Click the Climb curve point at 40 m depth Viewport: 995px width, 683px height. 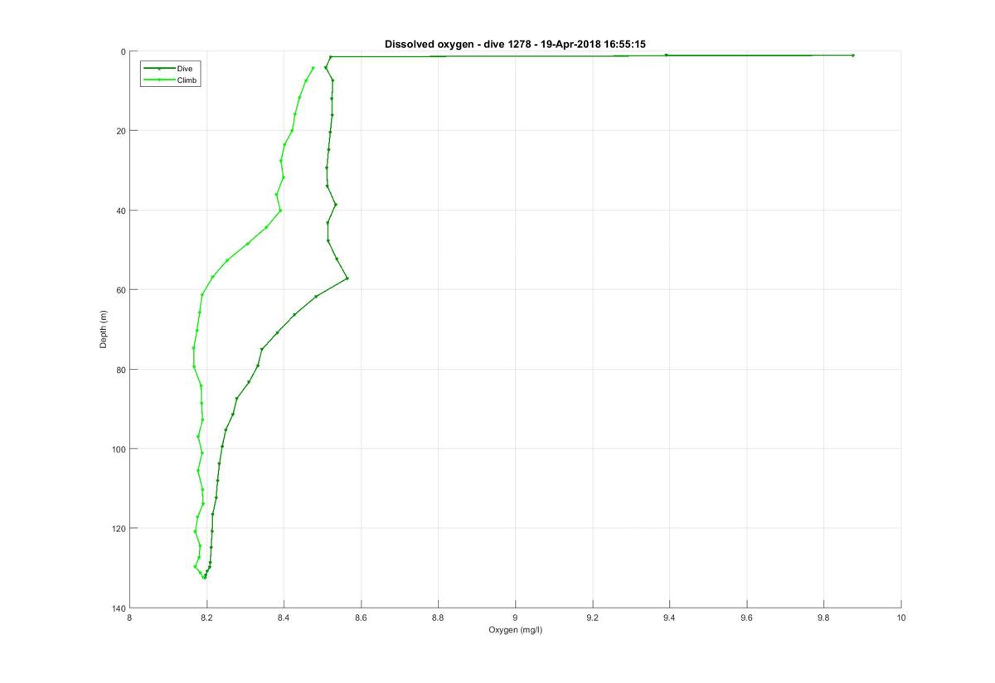click(280, 211)
